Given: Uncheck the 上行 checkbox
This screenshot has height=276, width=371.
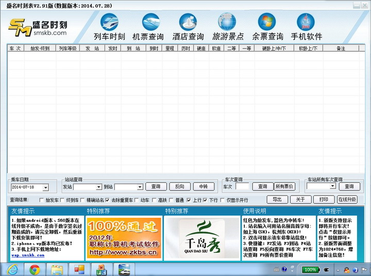Looking at the screenshot, I should [x=189, y=200].
